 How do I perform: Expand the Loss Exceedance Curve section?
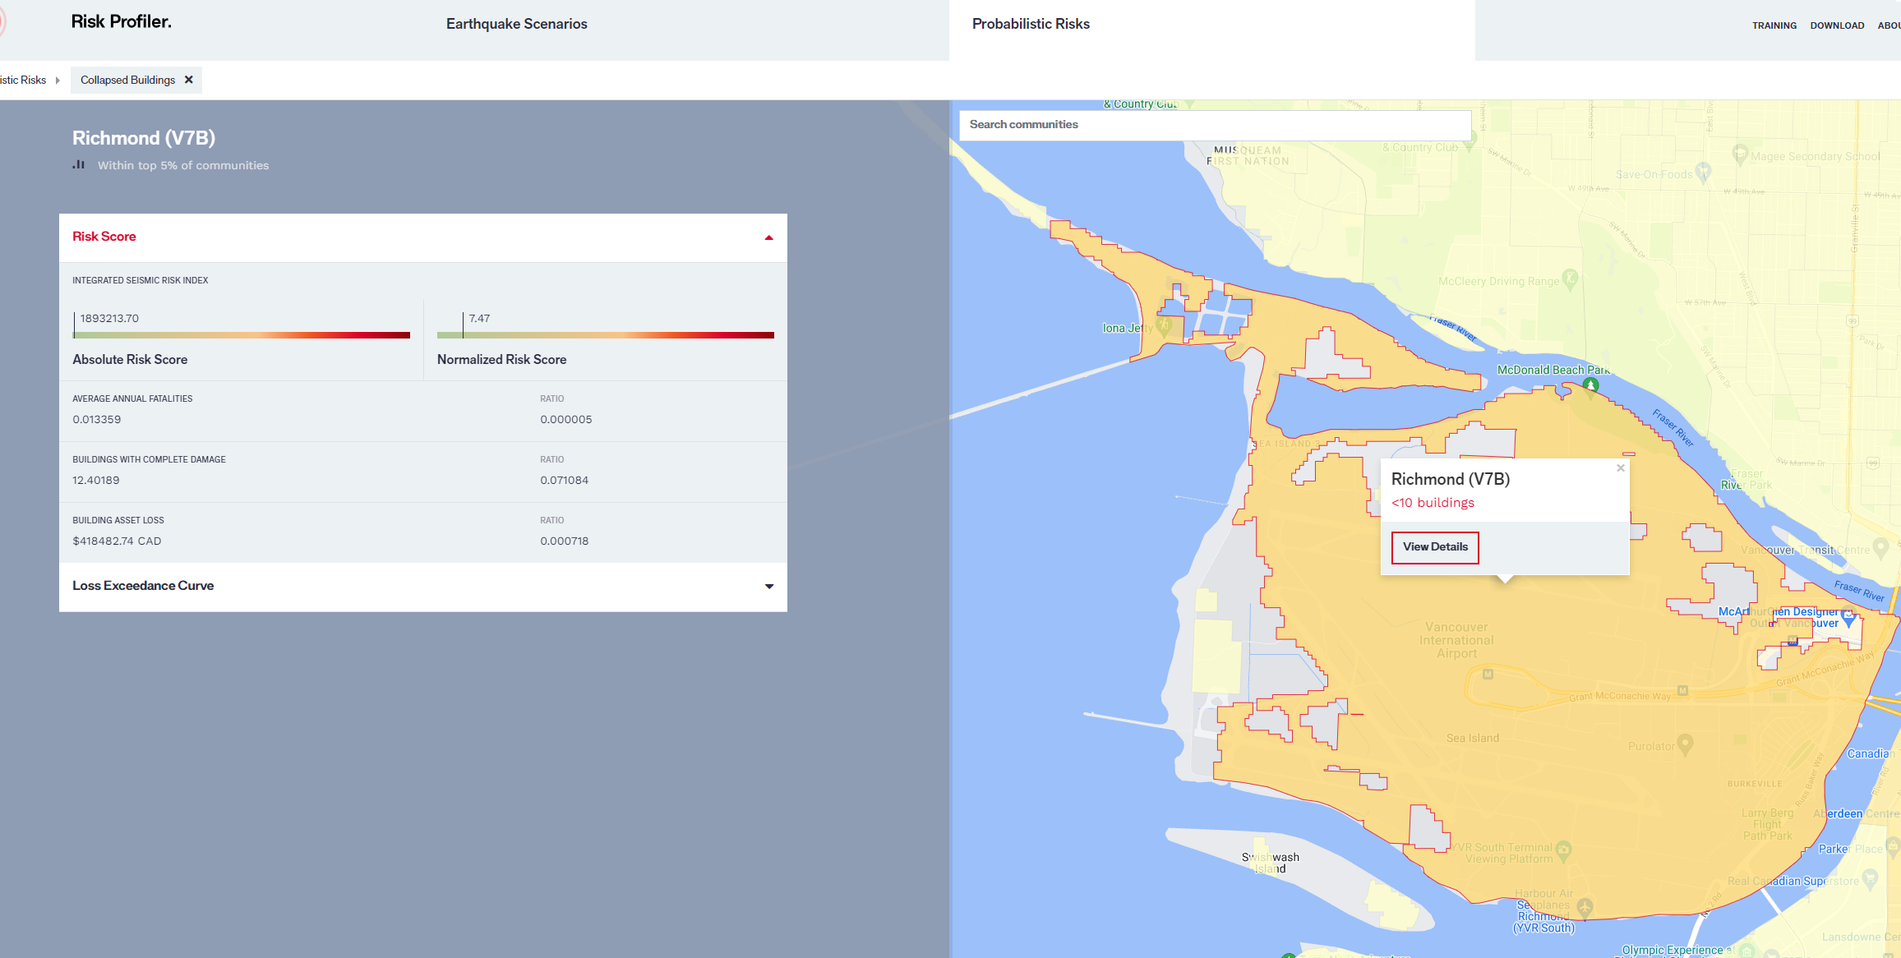coord(769,586)
